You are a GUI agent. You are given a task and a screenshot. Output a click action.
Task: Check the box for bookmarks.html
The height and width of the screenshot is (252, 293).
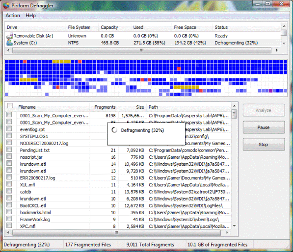[x=9, y=212]
